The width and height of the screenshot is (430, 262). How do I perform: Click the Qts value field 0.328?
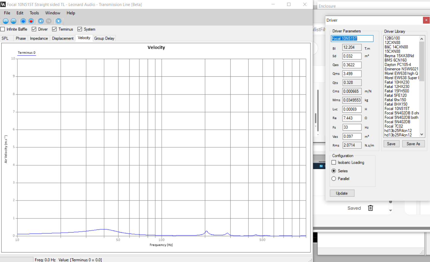tap(352, 83)
